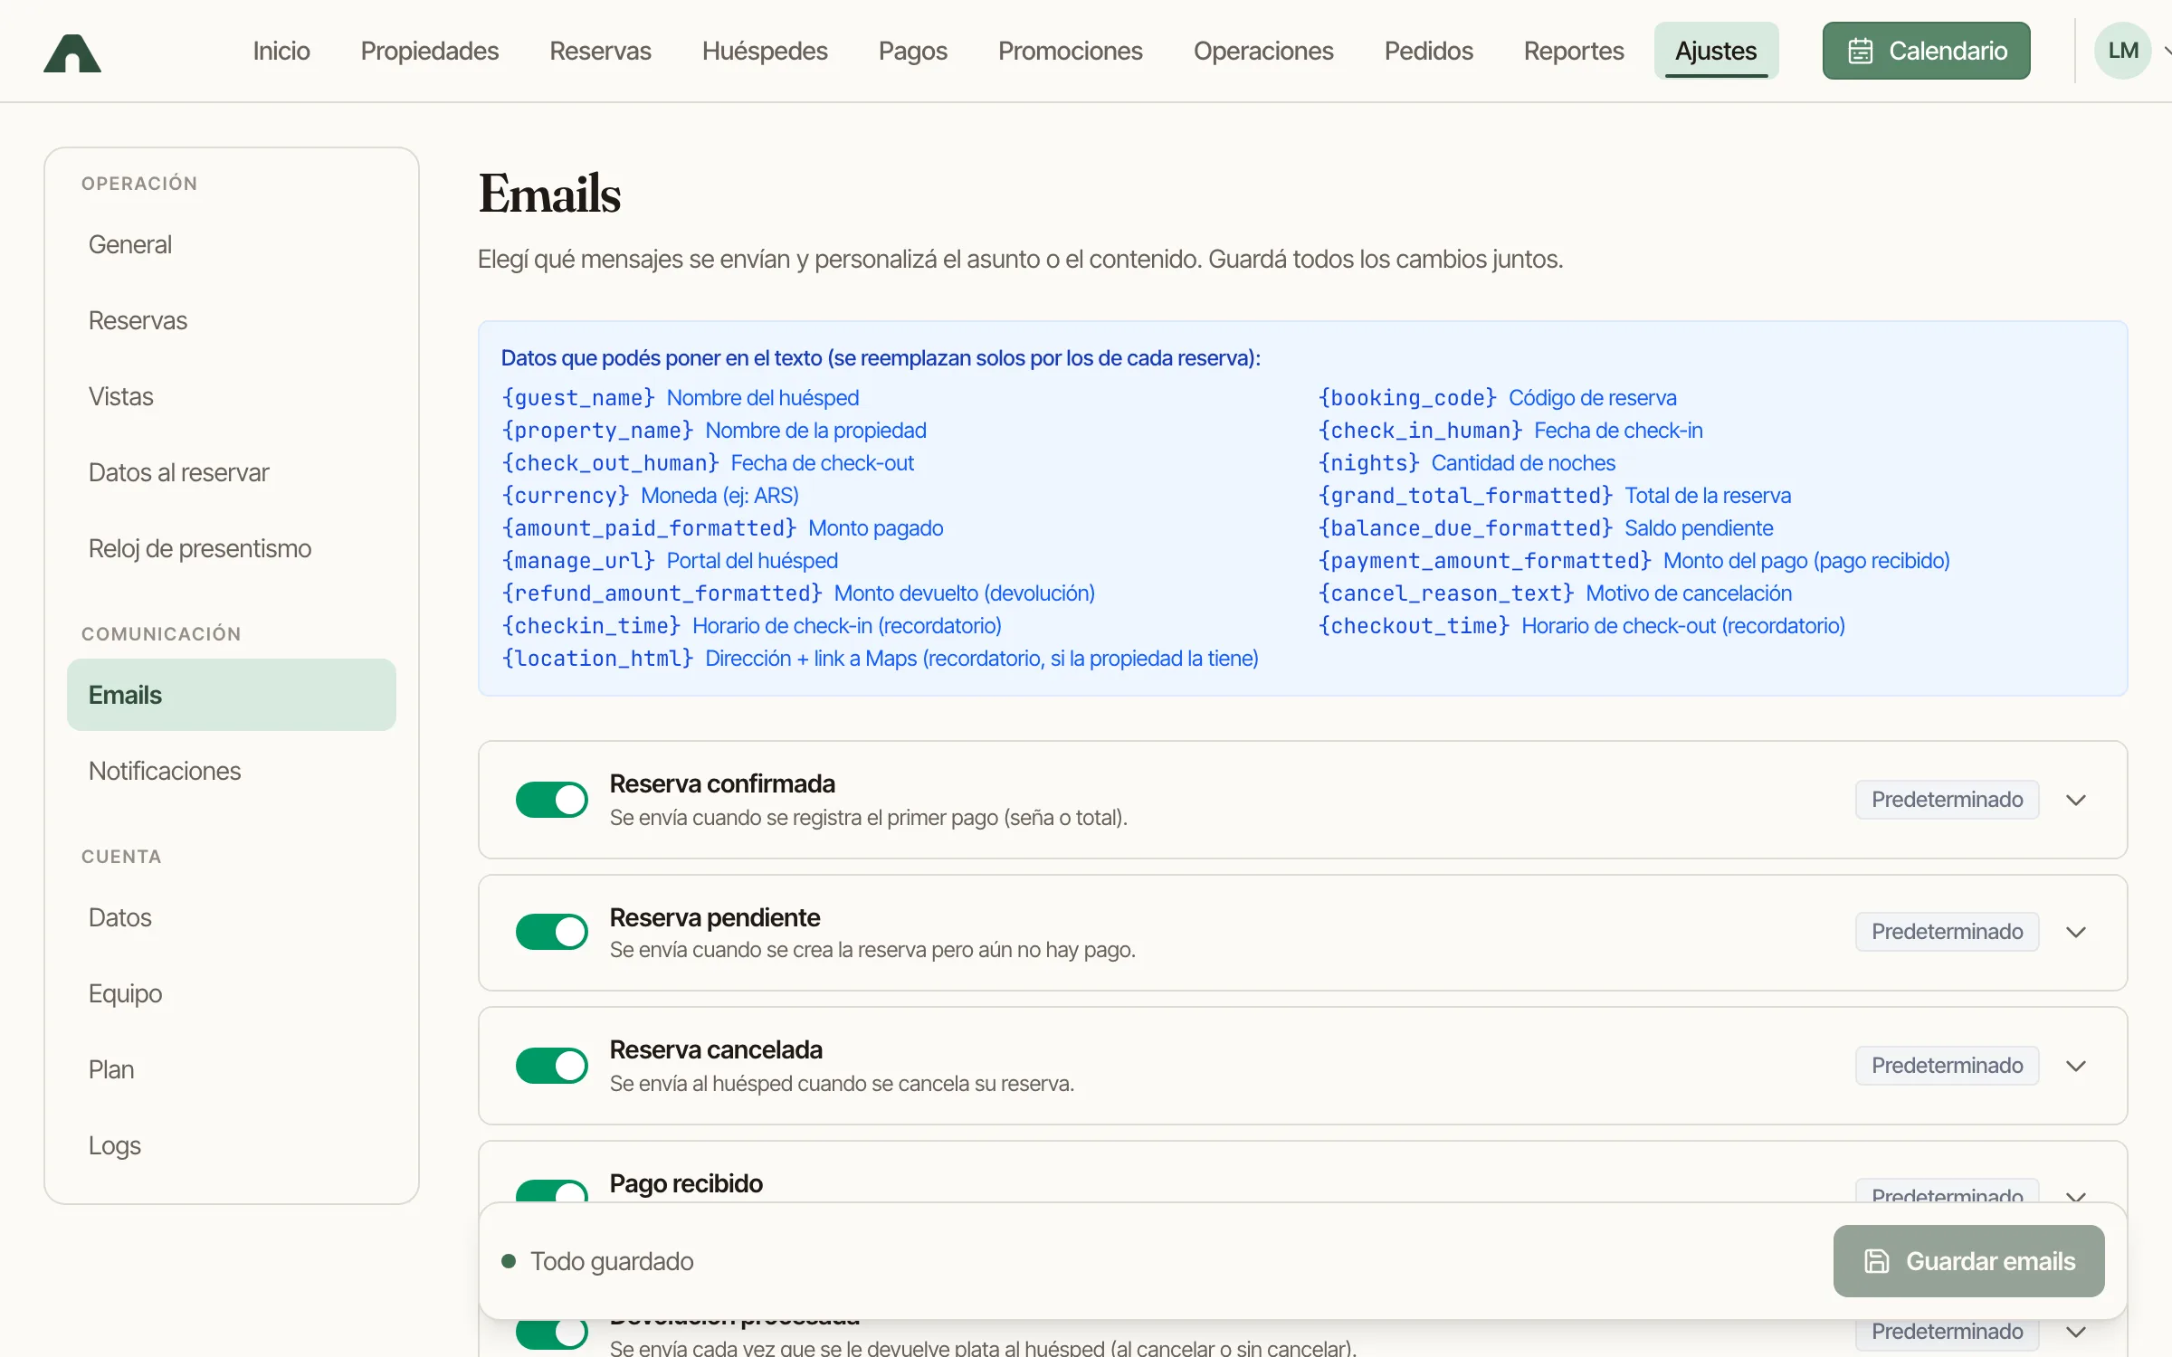Open Operaciones in the top nav
The image size is (2172, 1357).
[x=1263, y=51]
